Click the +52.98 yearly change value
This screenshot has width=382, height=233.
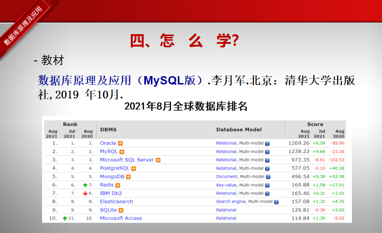[x=337, y=177]
